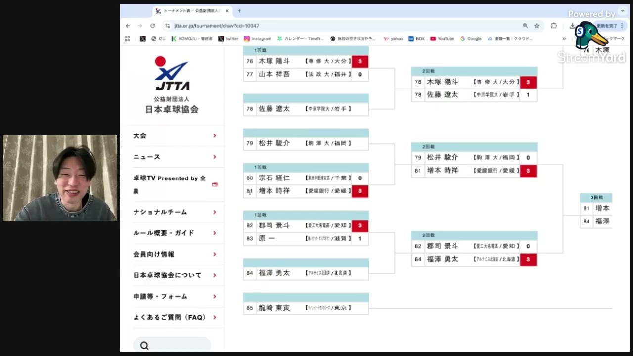Open a new browser tab with plus
Image resolution: width=633 pixels, height=356 pixels.
(239, 11)
